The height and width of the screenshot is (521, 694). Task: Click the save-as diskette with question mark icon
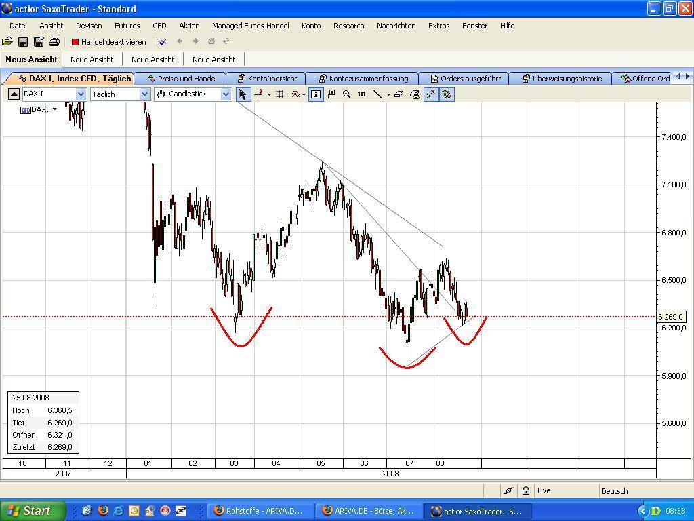tap(39, 41)
